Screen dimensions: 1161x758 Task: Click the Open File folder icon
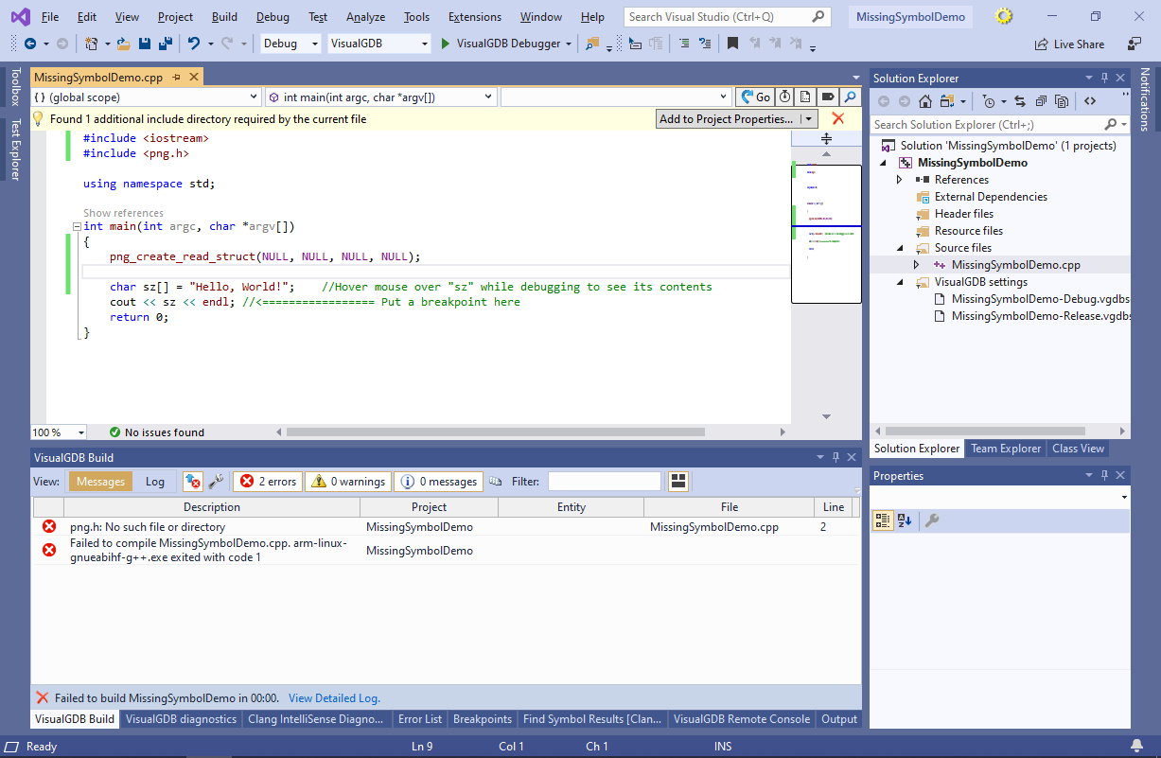pos(125,44)
